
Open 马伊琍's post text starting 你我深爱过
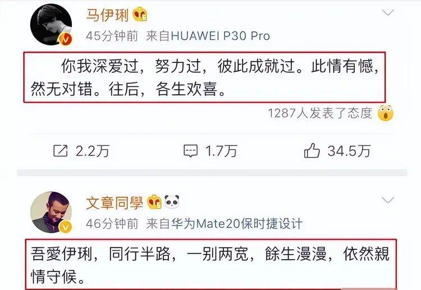(x=204, y=77)
